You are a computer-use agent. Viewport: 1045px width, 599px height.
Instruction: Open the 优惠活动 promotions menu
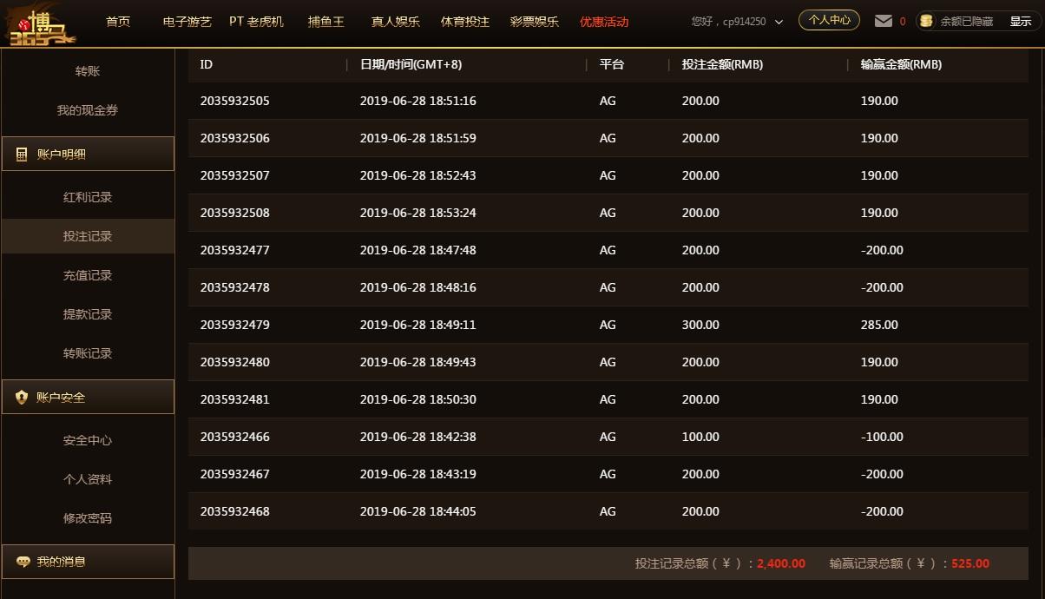(603, 22)
